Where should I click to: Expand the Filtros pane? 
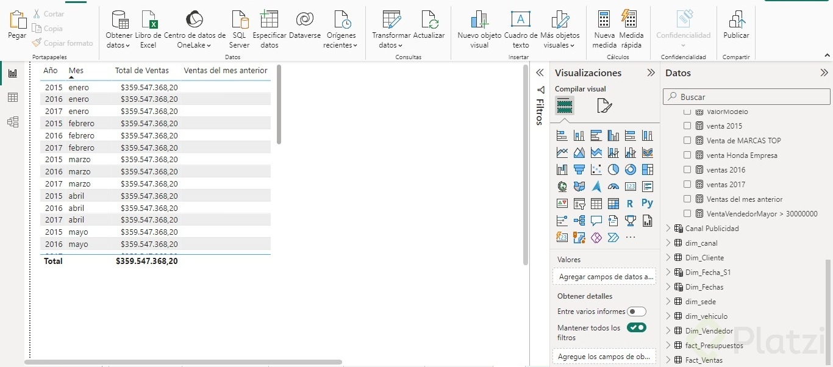coord(540,73)
